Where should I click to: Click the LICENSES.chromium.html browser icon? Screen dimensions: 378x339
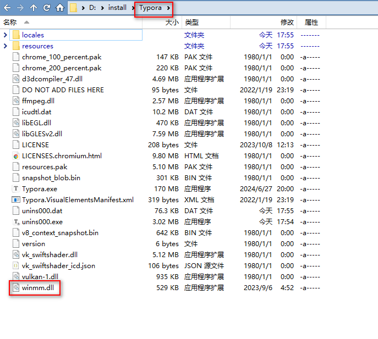(16, 156)
